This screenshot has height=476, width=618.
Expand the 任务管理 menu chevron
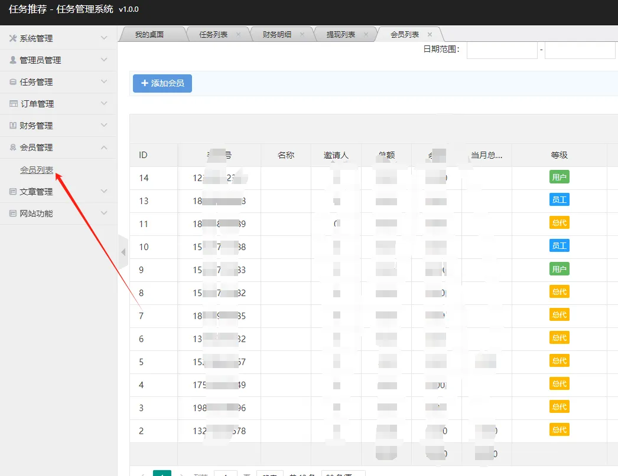click(104, 81)
